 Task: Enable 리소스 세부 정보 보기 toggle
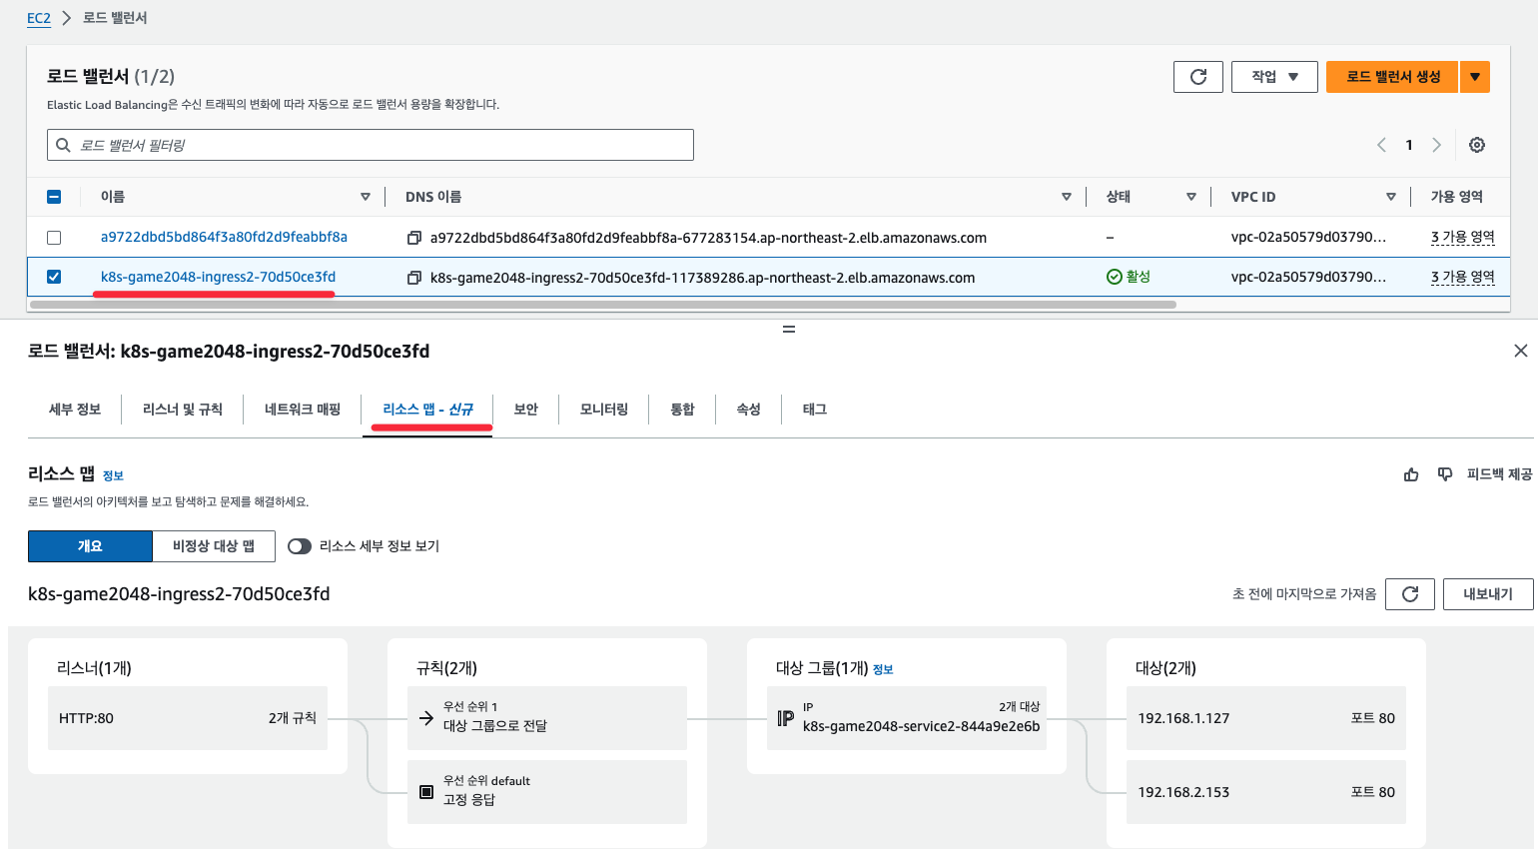click(300, 546)
